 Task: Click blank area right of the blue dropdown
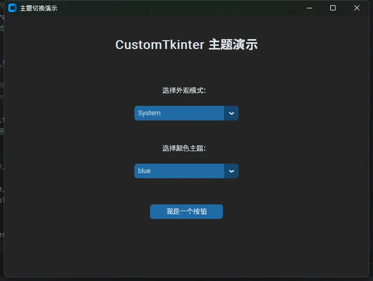point(302,171)
